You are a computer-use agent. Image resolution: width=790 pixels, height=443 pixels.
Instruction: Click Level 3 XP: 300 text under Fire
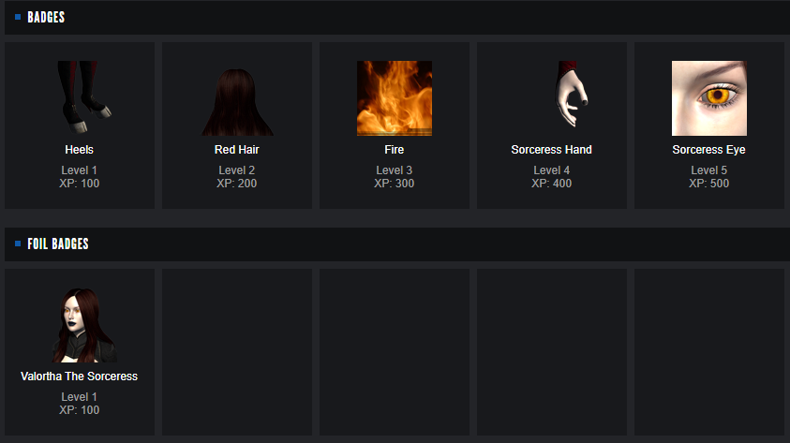pos(394,177)
